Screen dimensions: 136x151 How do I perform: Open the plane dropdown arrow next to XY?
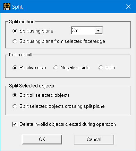point(99,30)
